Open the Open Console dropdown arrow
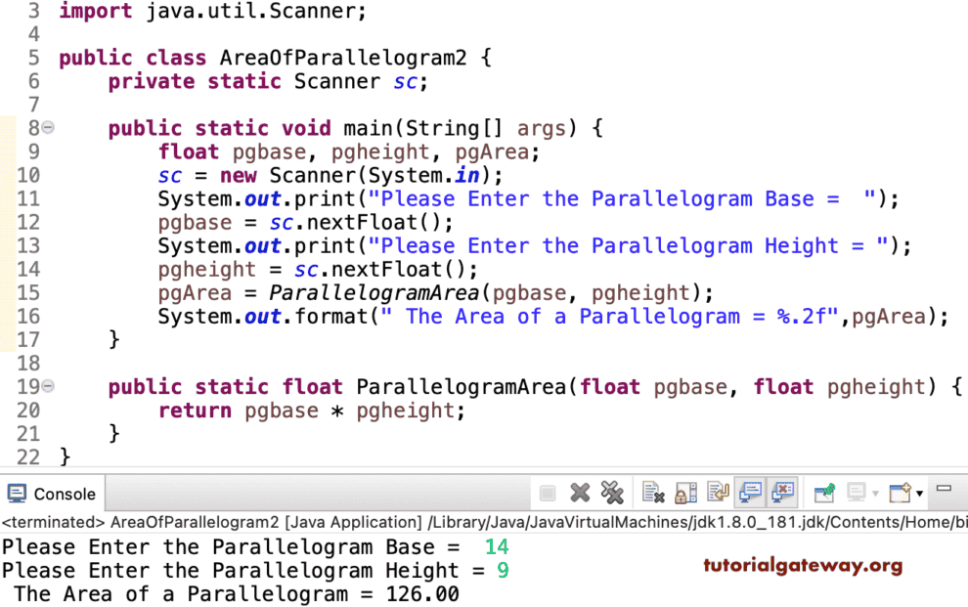Image resolution: width=968 pixels, height=607 pixels. tap(918, 493)
